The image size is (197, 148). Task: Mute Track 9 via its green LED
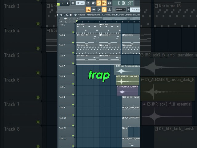point(73,115)
